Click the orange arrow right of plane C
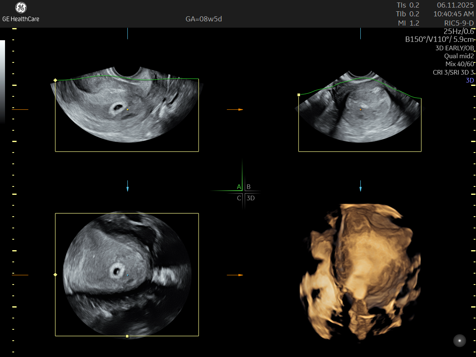The width and height of the screenshot is (476, 357). click(235, 275)
